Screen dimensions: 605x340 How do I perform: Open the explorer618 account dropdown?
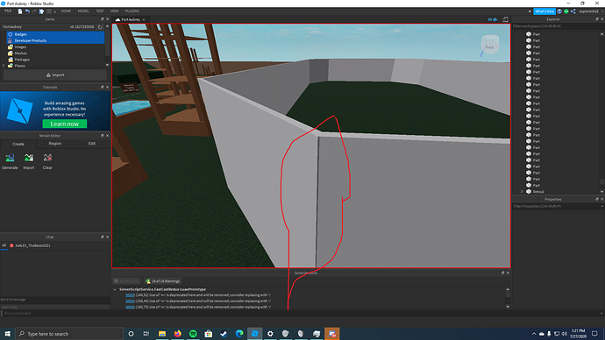click(x=590, y=11)
